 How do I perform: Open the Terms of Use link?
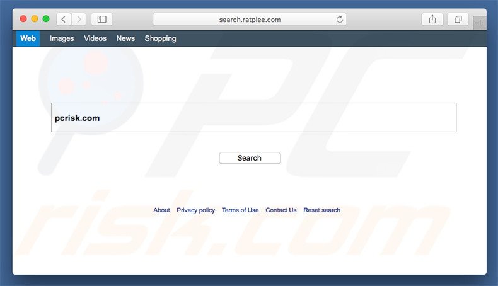pos(240,210)
